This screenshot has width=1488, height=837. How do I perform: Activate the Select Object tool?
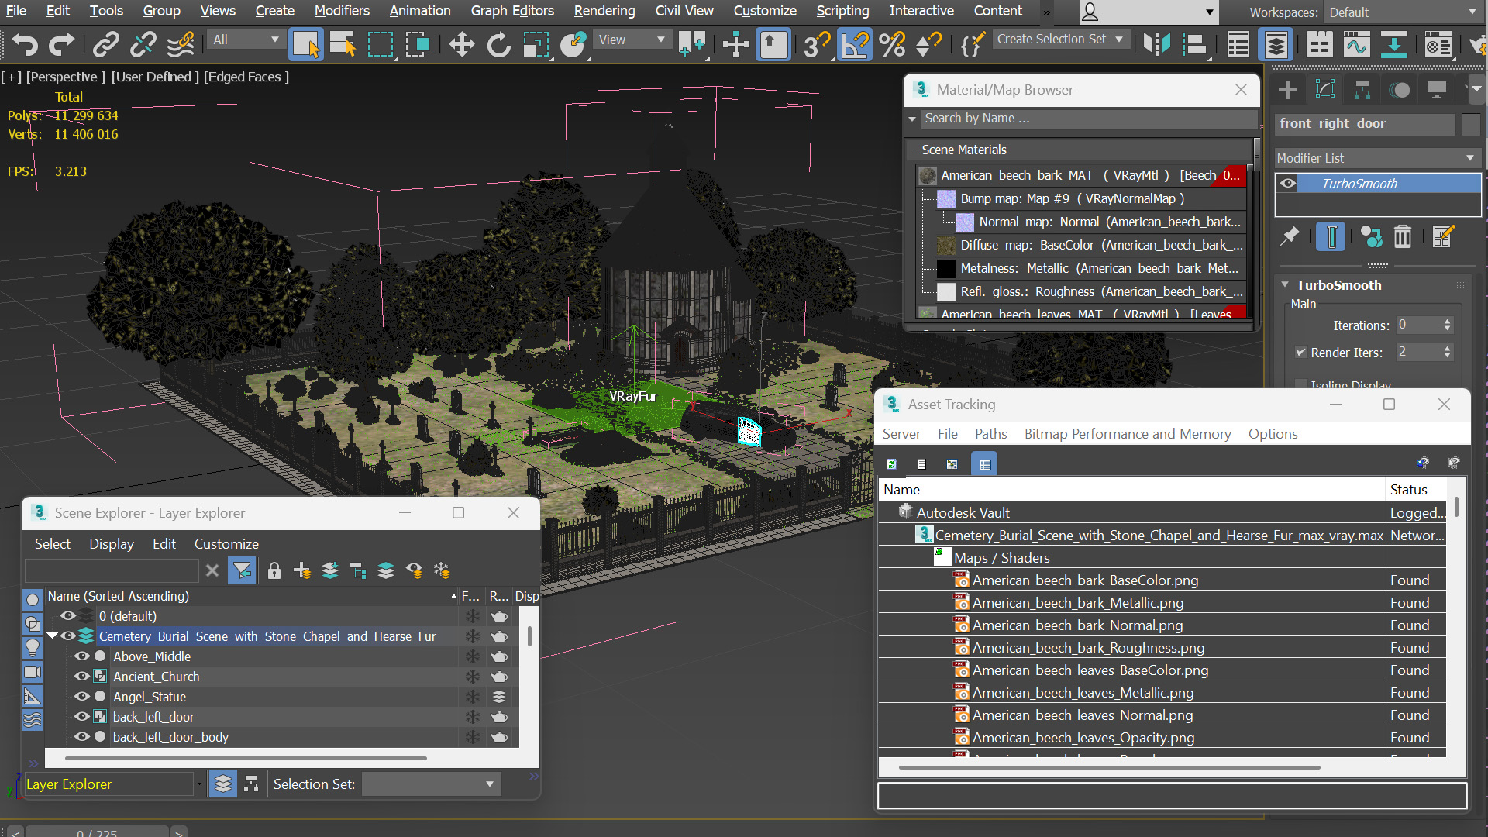(x=305, y=44)
